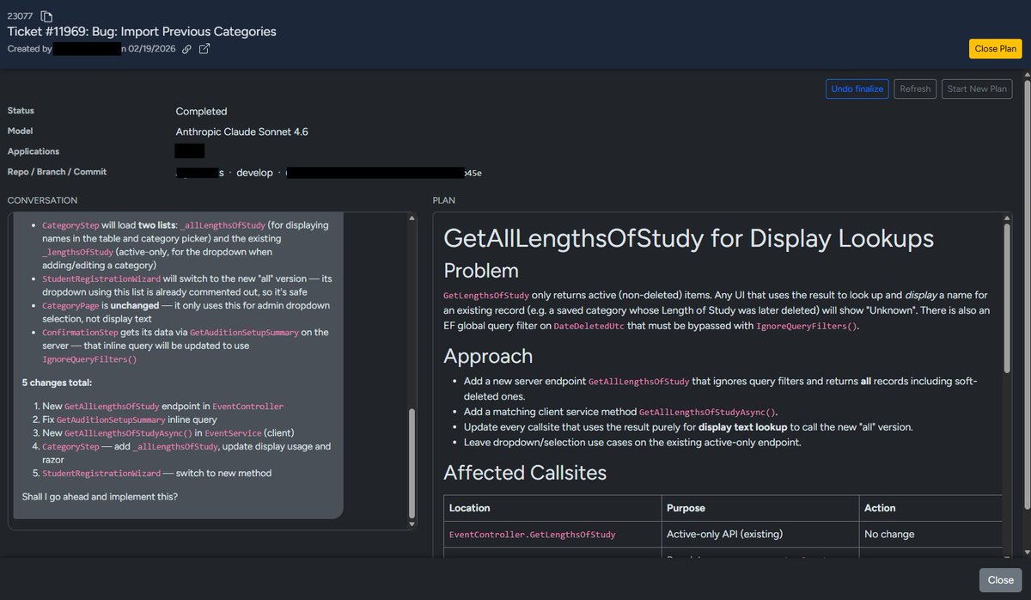Click the No change table cell
The image size is (1031, 600).
[889, 534]
